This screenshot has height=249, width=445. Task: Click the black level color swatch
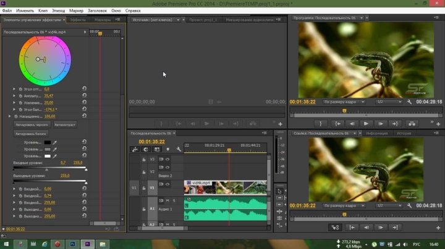(48, 142)
